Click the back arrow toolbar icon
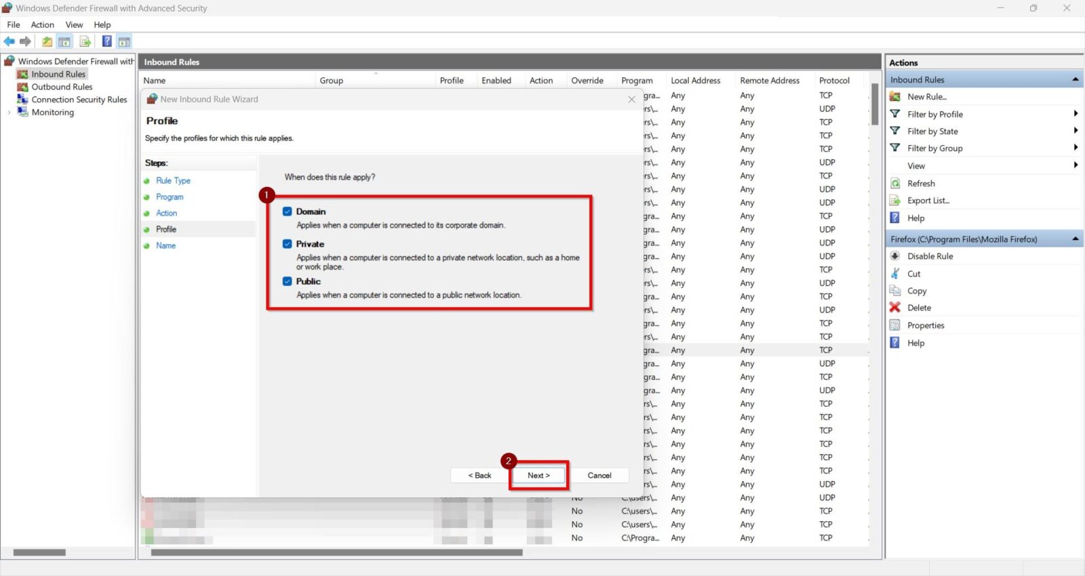 tap(9, 42)
